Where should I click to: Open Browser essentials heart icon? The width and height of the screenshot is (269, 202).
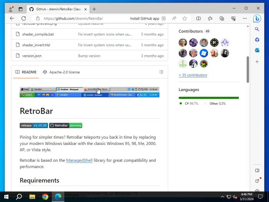pos(233,18)
